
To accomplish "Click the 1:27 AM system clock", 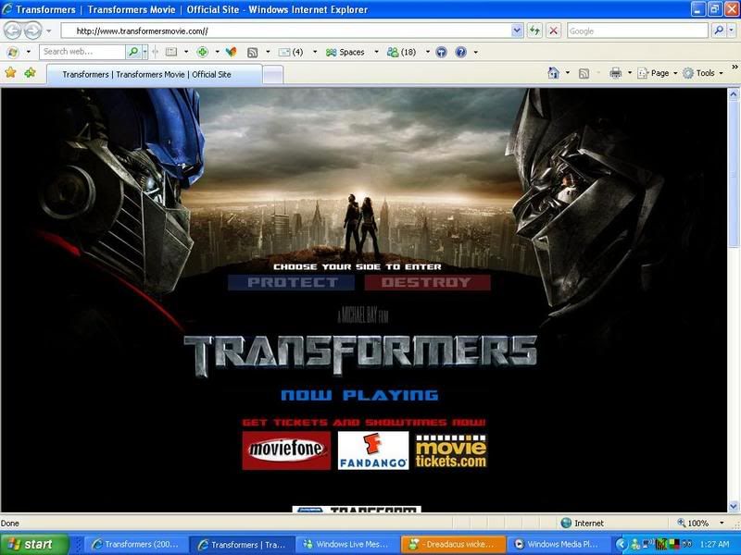I will 714,544.
